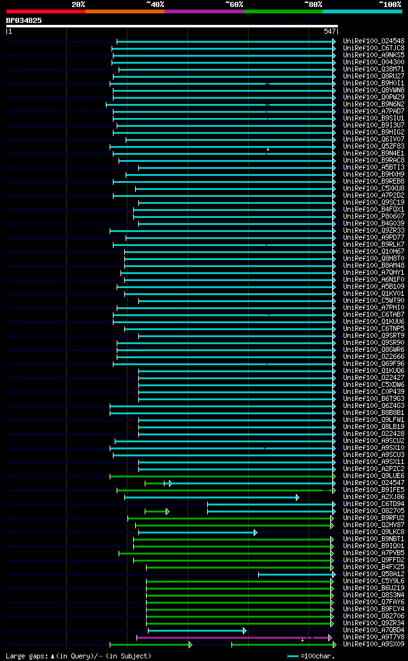The width and height of the screenshot is (408, 661).
Task: Open hit UniRef100_Q38M71
Action: click(x=374, y=69)
